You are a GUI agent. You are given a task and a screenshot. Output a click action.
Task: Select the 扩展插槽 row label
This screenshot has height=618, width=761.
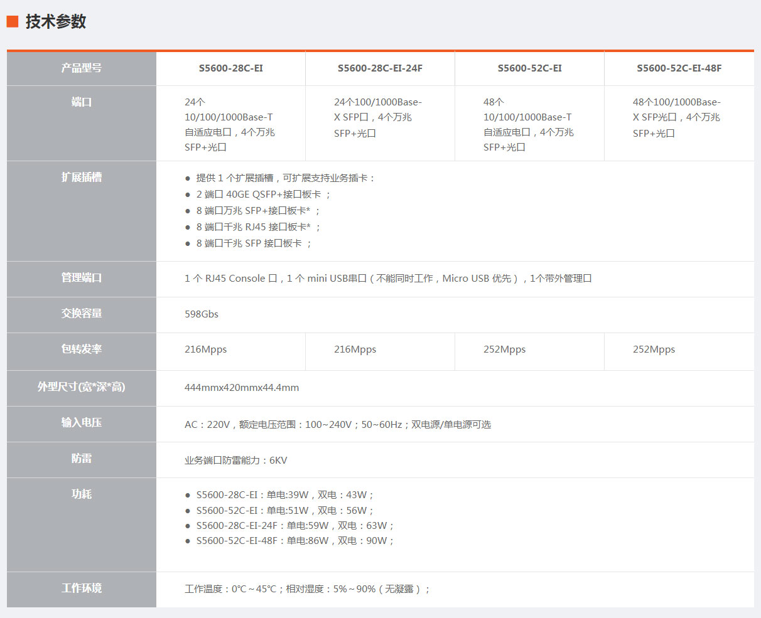pos(82,177)
